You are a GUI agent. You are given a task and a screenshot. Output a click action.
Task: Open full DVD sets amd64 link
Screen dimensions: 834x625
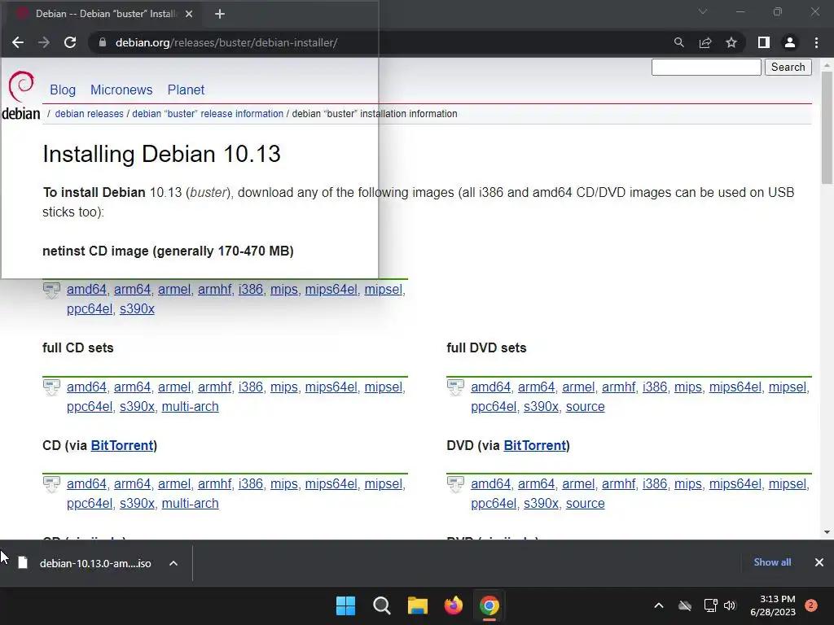(x=491, y=387)
